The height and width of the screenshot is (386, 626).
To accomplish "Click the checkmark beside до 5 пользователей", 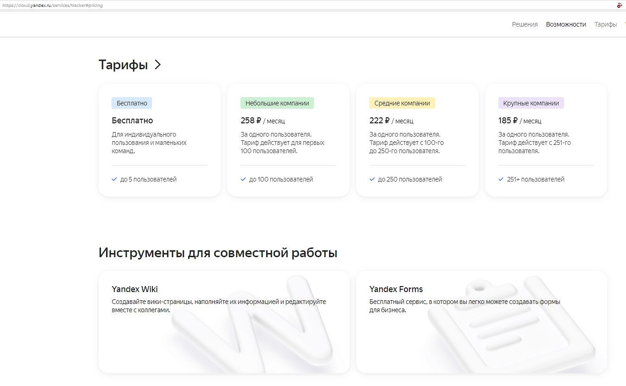I will pyautogui.click(x=114, y=179).
